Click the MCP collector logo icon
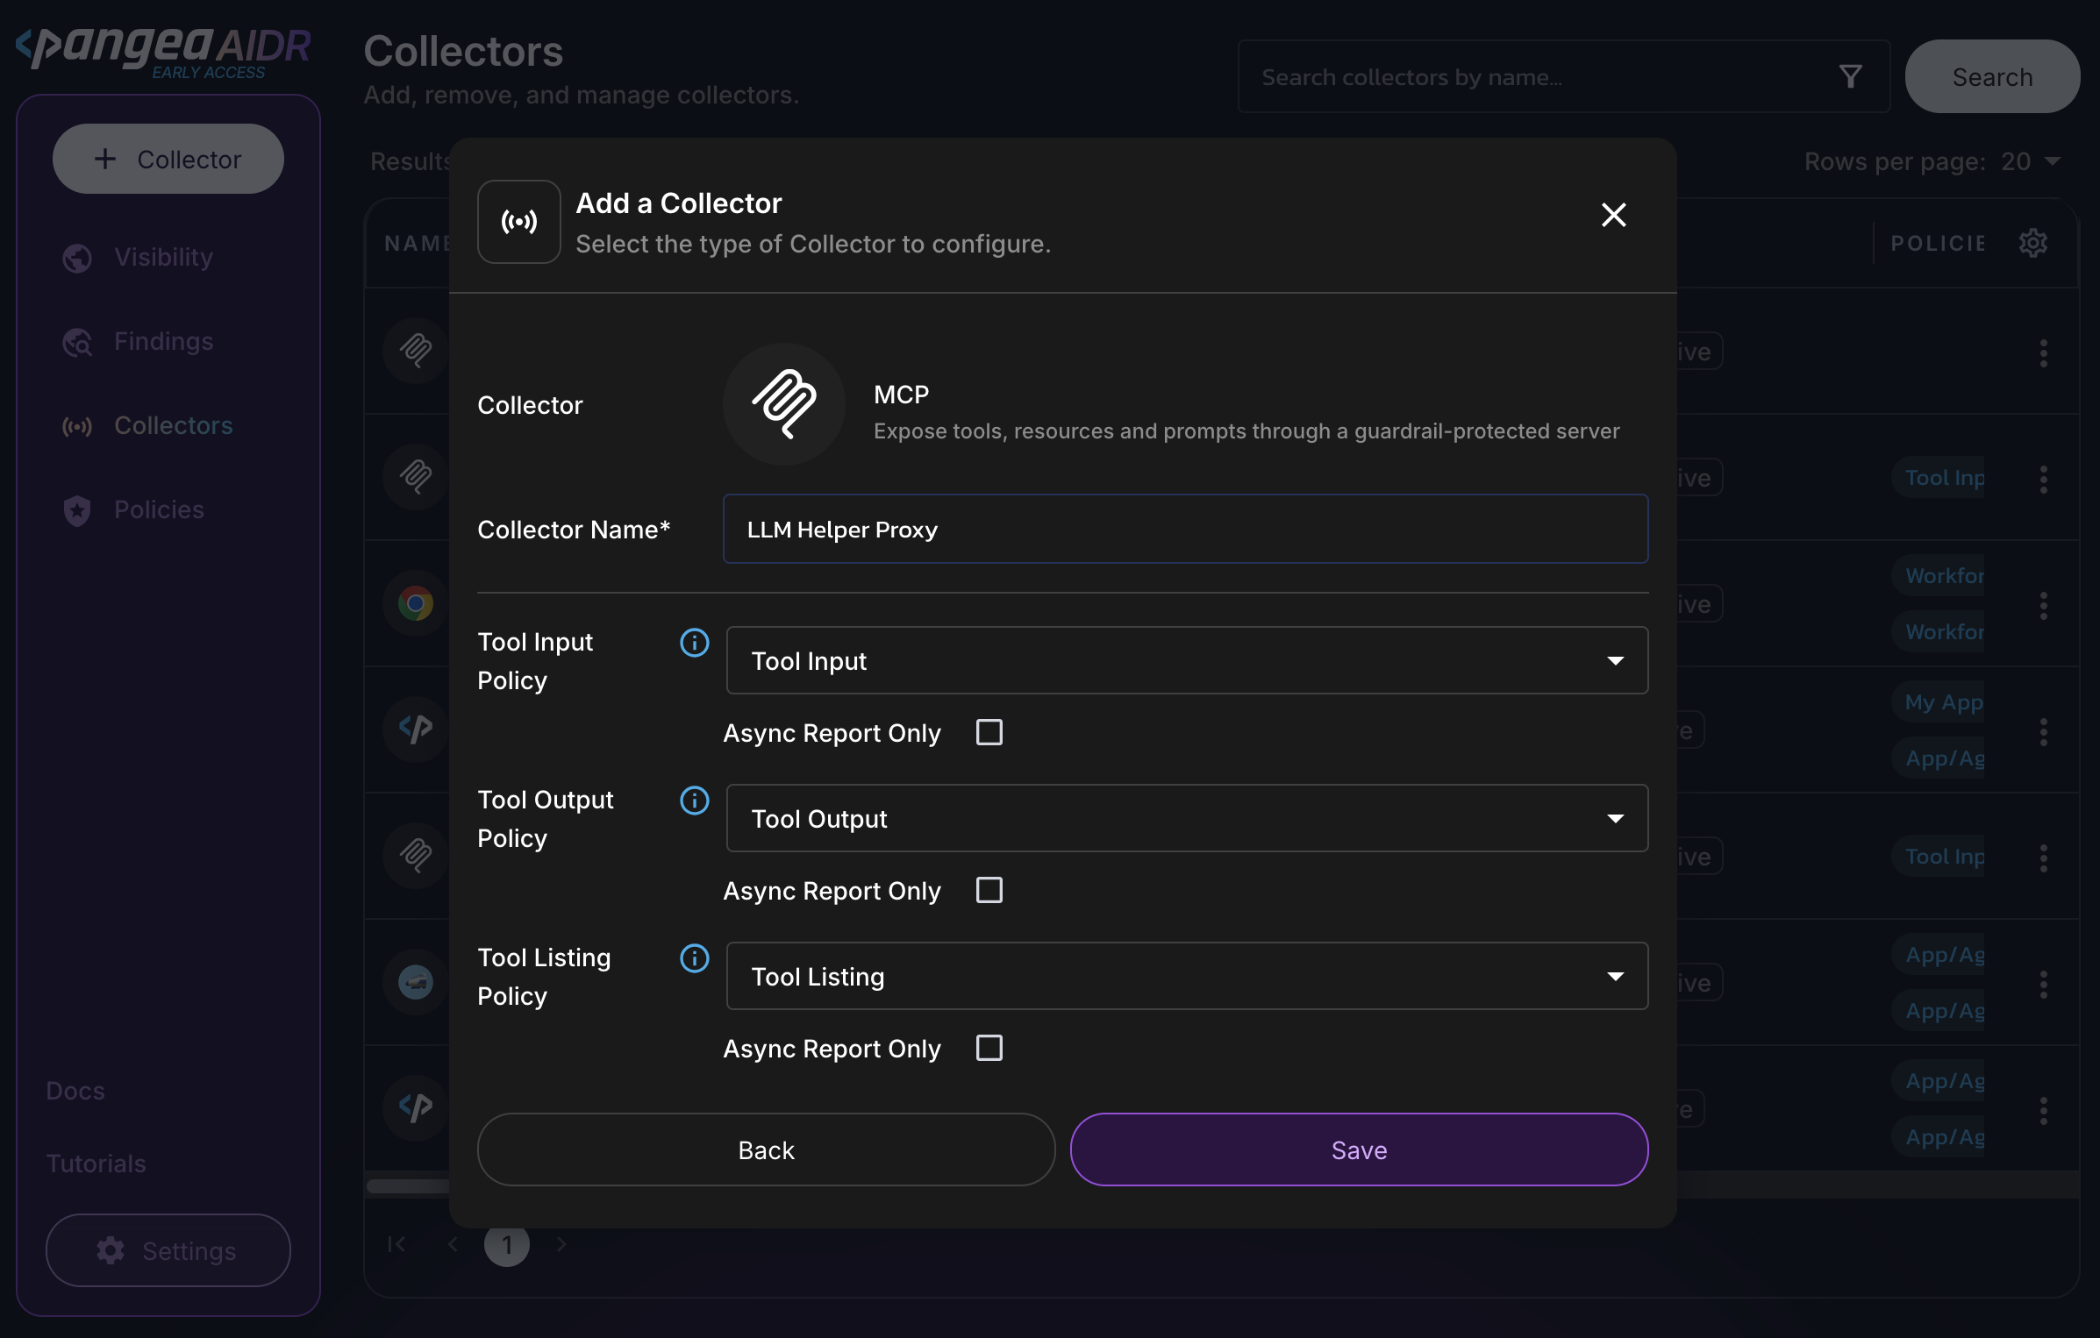The height and width of the screenshot is (1338, 2100). pyautogui.click(x=783, y=404)
